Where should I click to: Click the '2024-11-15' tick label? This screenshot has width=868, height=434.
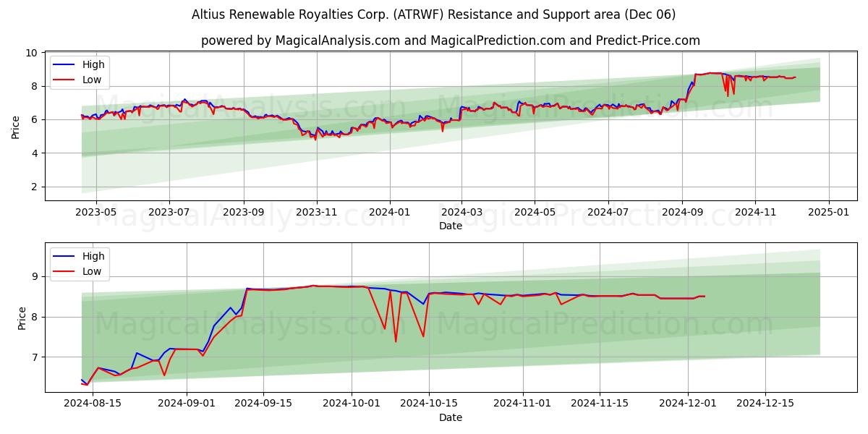coord(599,404)
